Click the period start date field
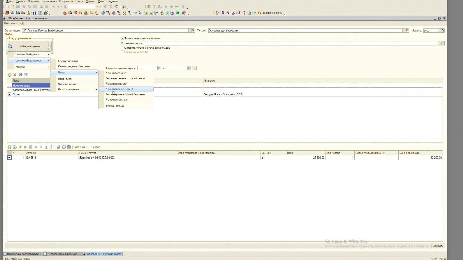463x260 pixels. 147,68
